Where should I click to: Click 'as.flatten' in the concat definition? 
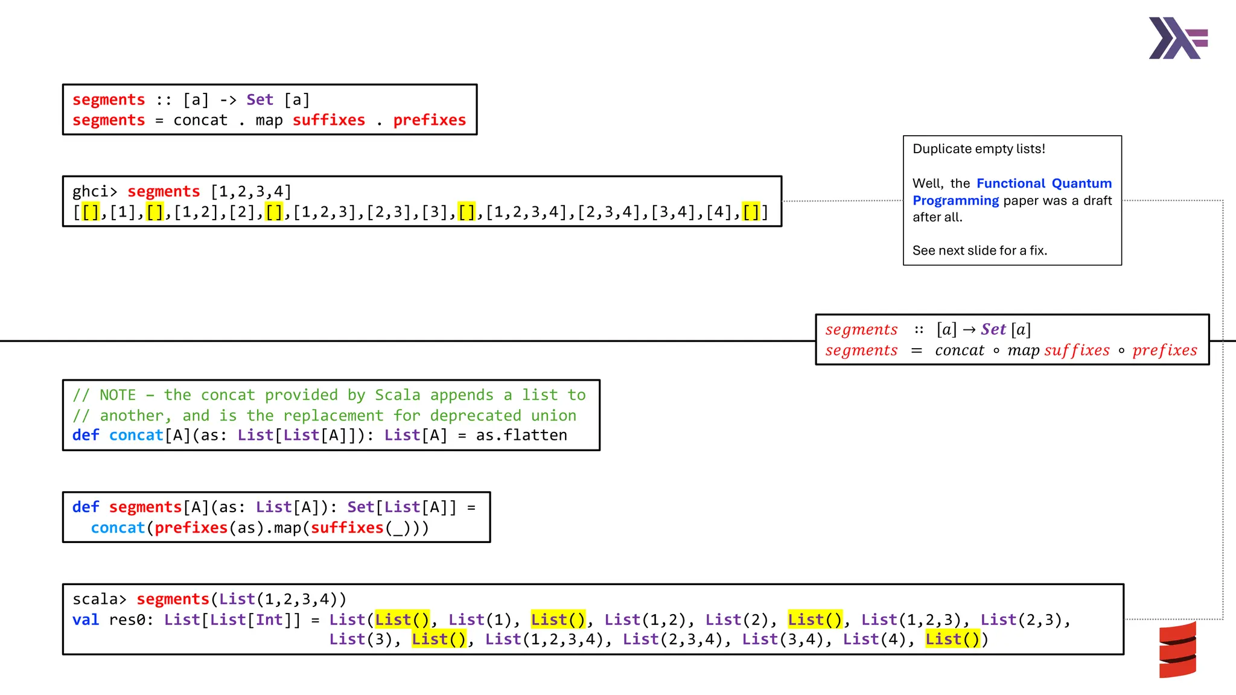[x=521, y=436]
